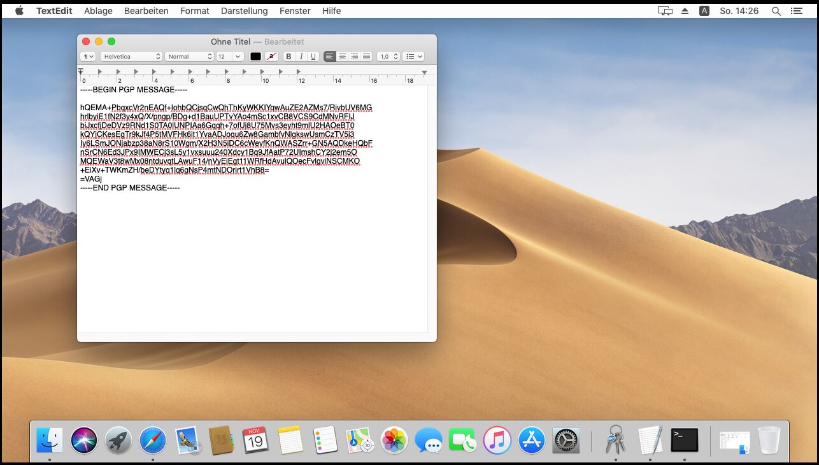This screenshot has height=465, width=819.
Task: Click the Ohne Titel window title
Action: pos(231,41)
